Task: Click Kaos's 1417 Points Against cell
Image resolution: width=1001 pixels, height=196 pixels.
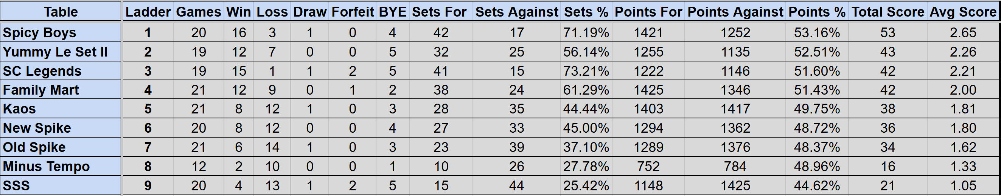Action: tap(735, 109)
